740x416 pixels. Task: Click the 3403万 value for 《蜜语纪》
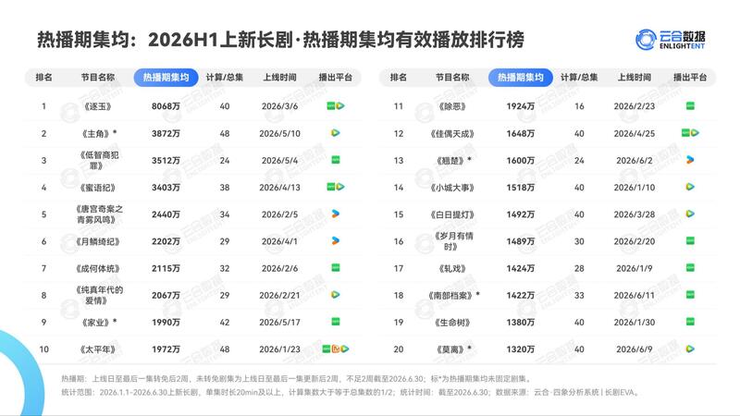point(166,188)
